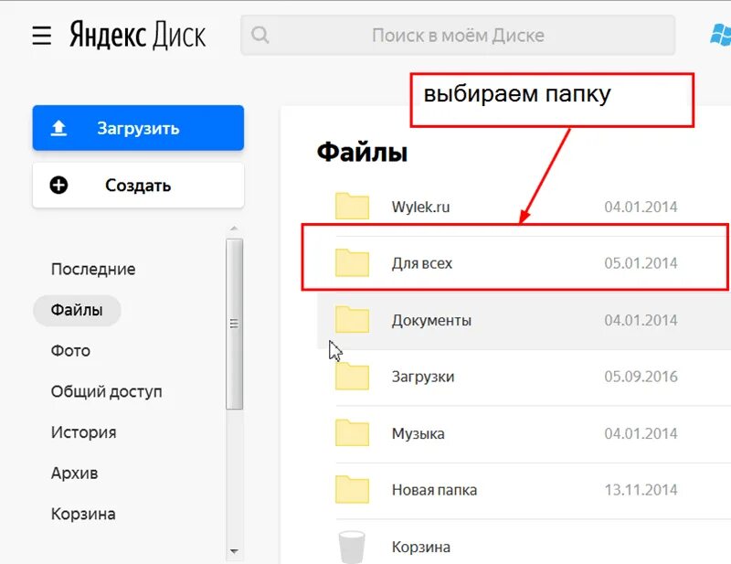Select the Новая папка folder name
The image size is (731, 564).
[434, 490]
